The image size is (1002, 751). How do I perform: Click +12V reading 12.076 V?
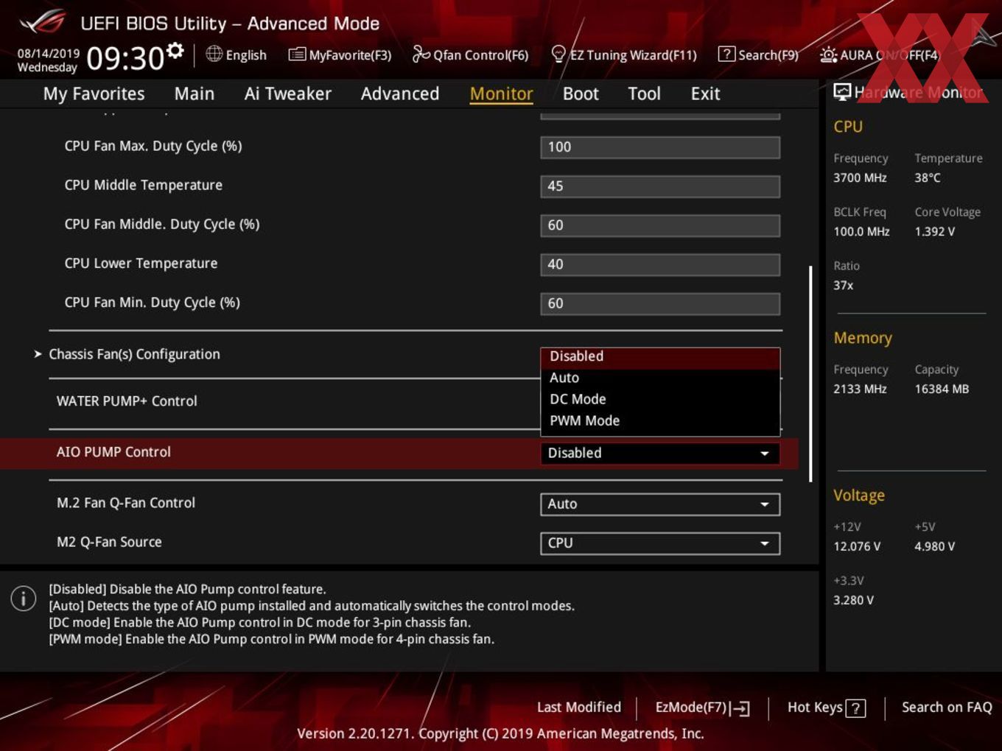click(857, 546)
